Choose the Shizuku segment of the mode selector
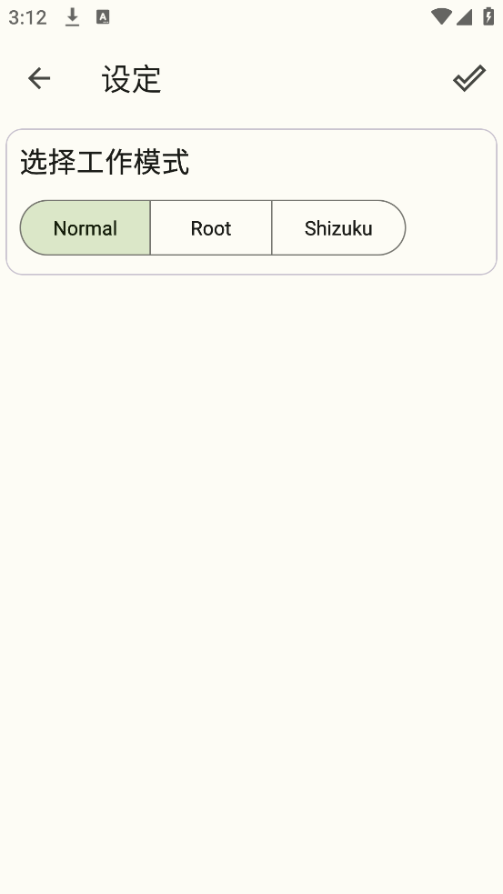 click(338, 228)
